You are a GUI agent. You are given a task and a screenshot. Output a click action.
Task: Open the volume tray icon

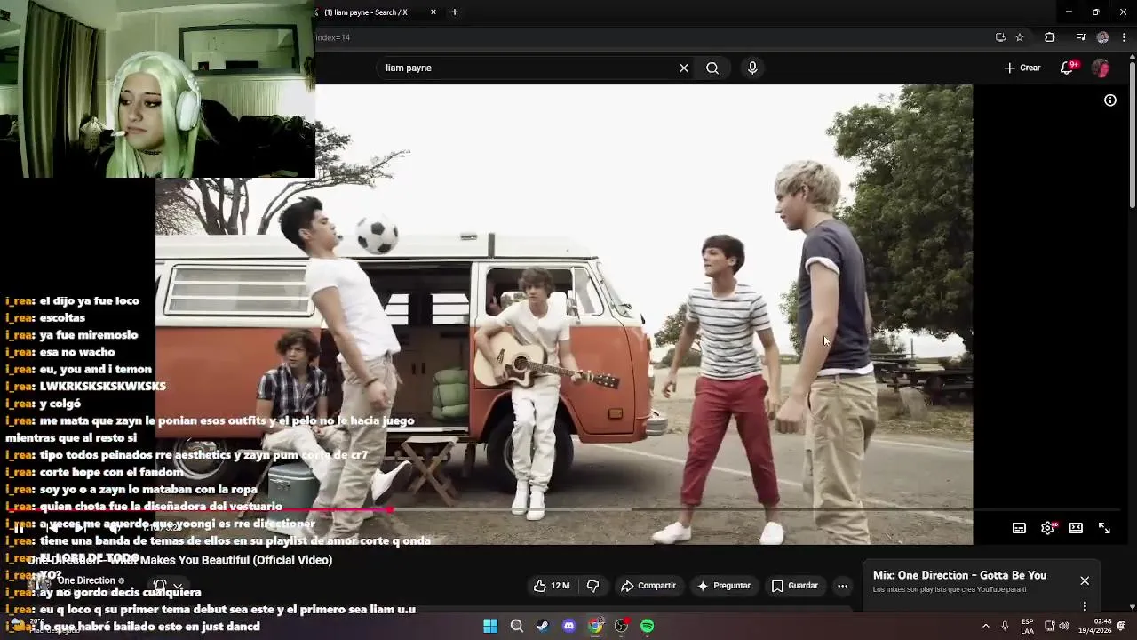(1064, 626)
